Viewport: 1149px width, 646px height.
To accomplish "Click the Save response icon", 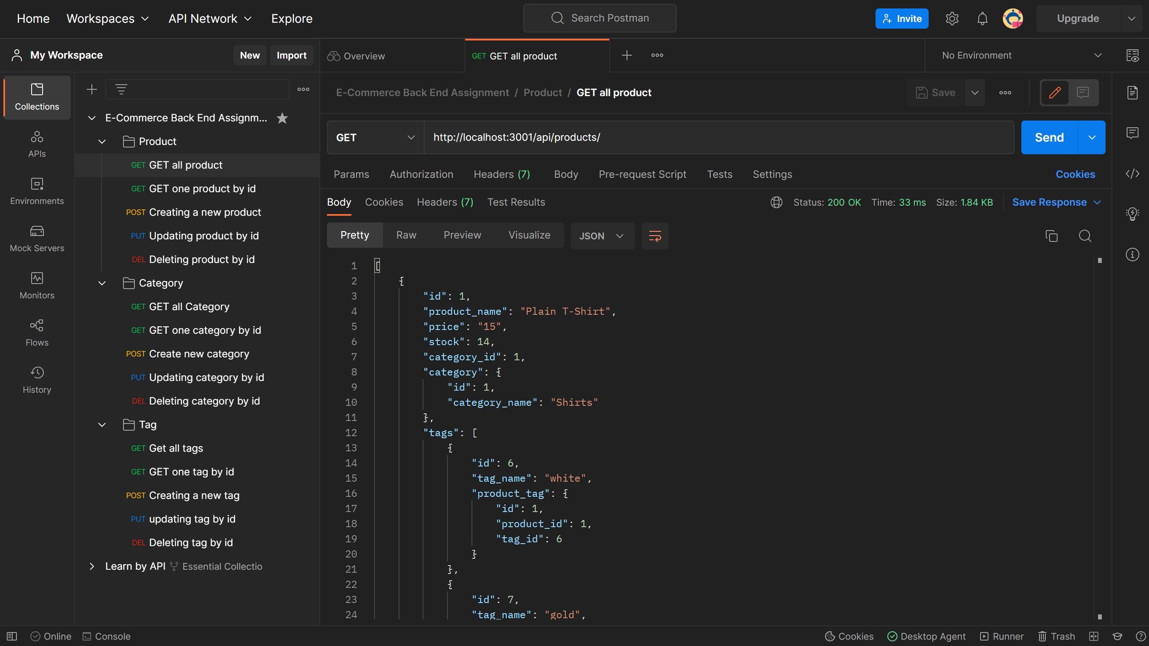I will pyautogui.click(x=1057, y=202).
